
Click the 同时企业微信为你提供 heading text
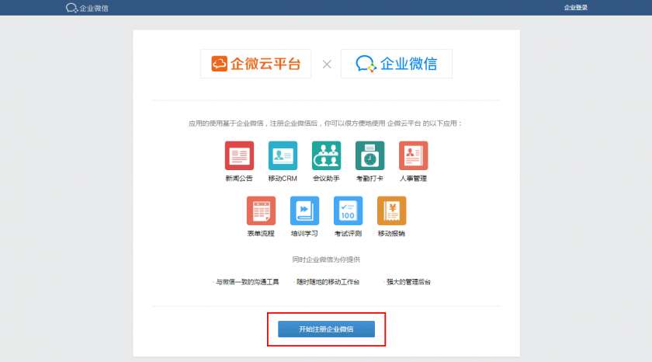(x=326, y=259)
